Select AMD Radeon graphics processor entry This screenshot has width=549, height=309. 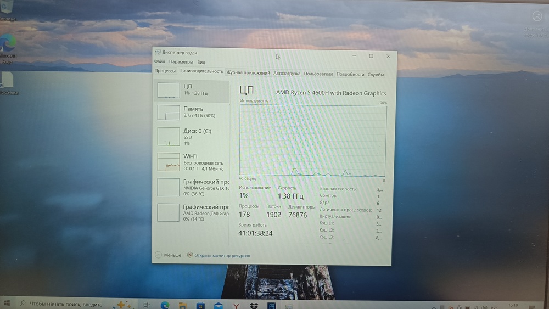click(x=191, y=213)
